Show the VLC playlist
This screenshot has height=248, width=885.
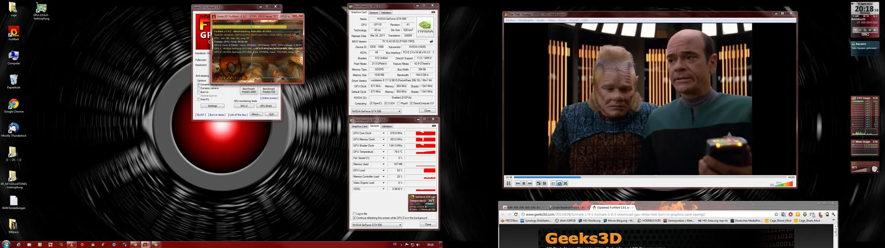[553, 183]
